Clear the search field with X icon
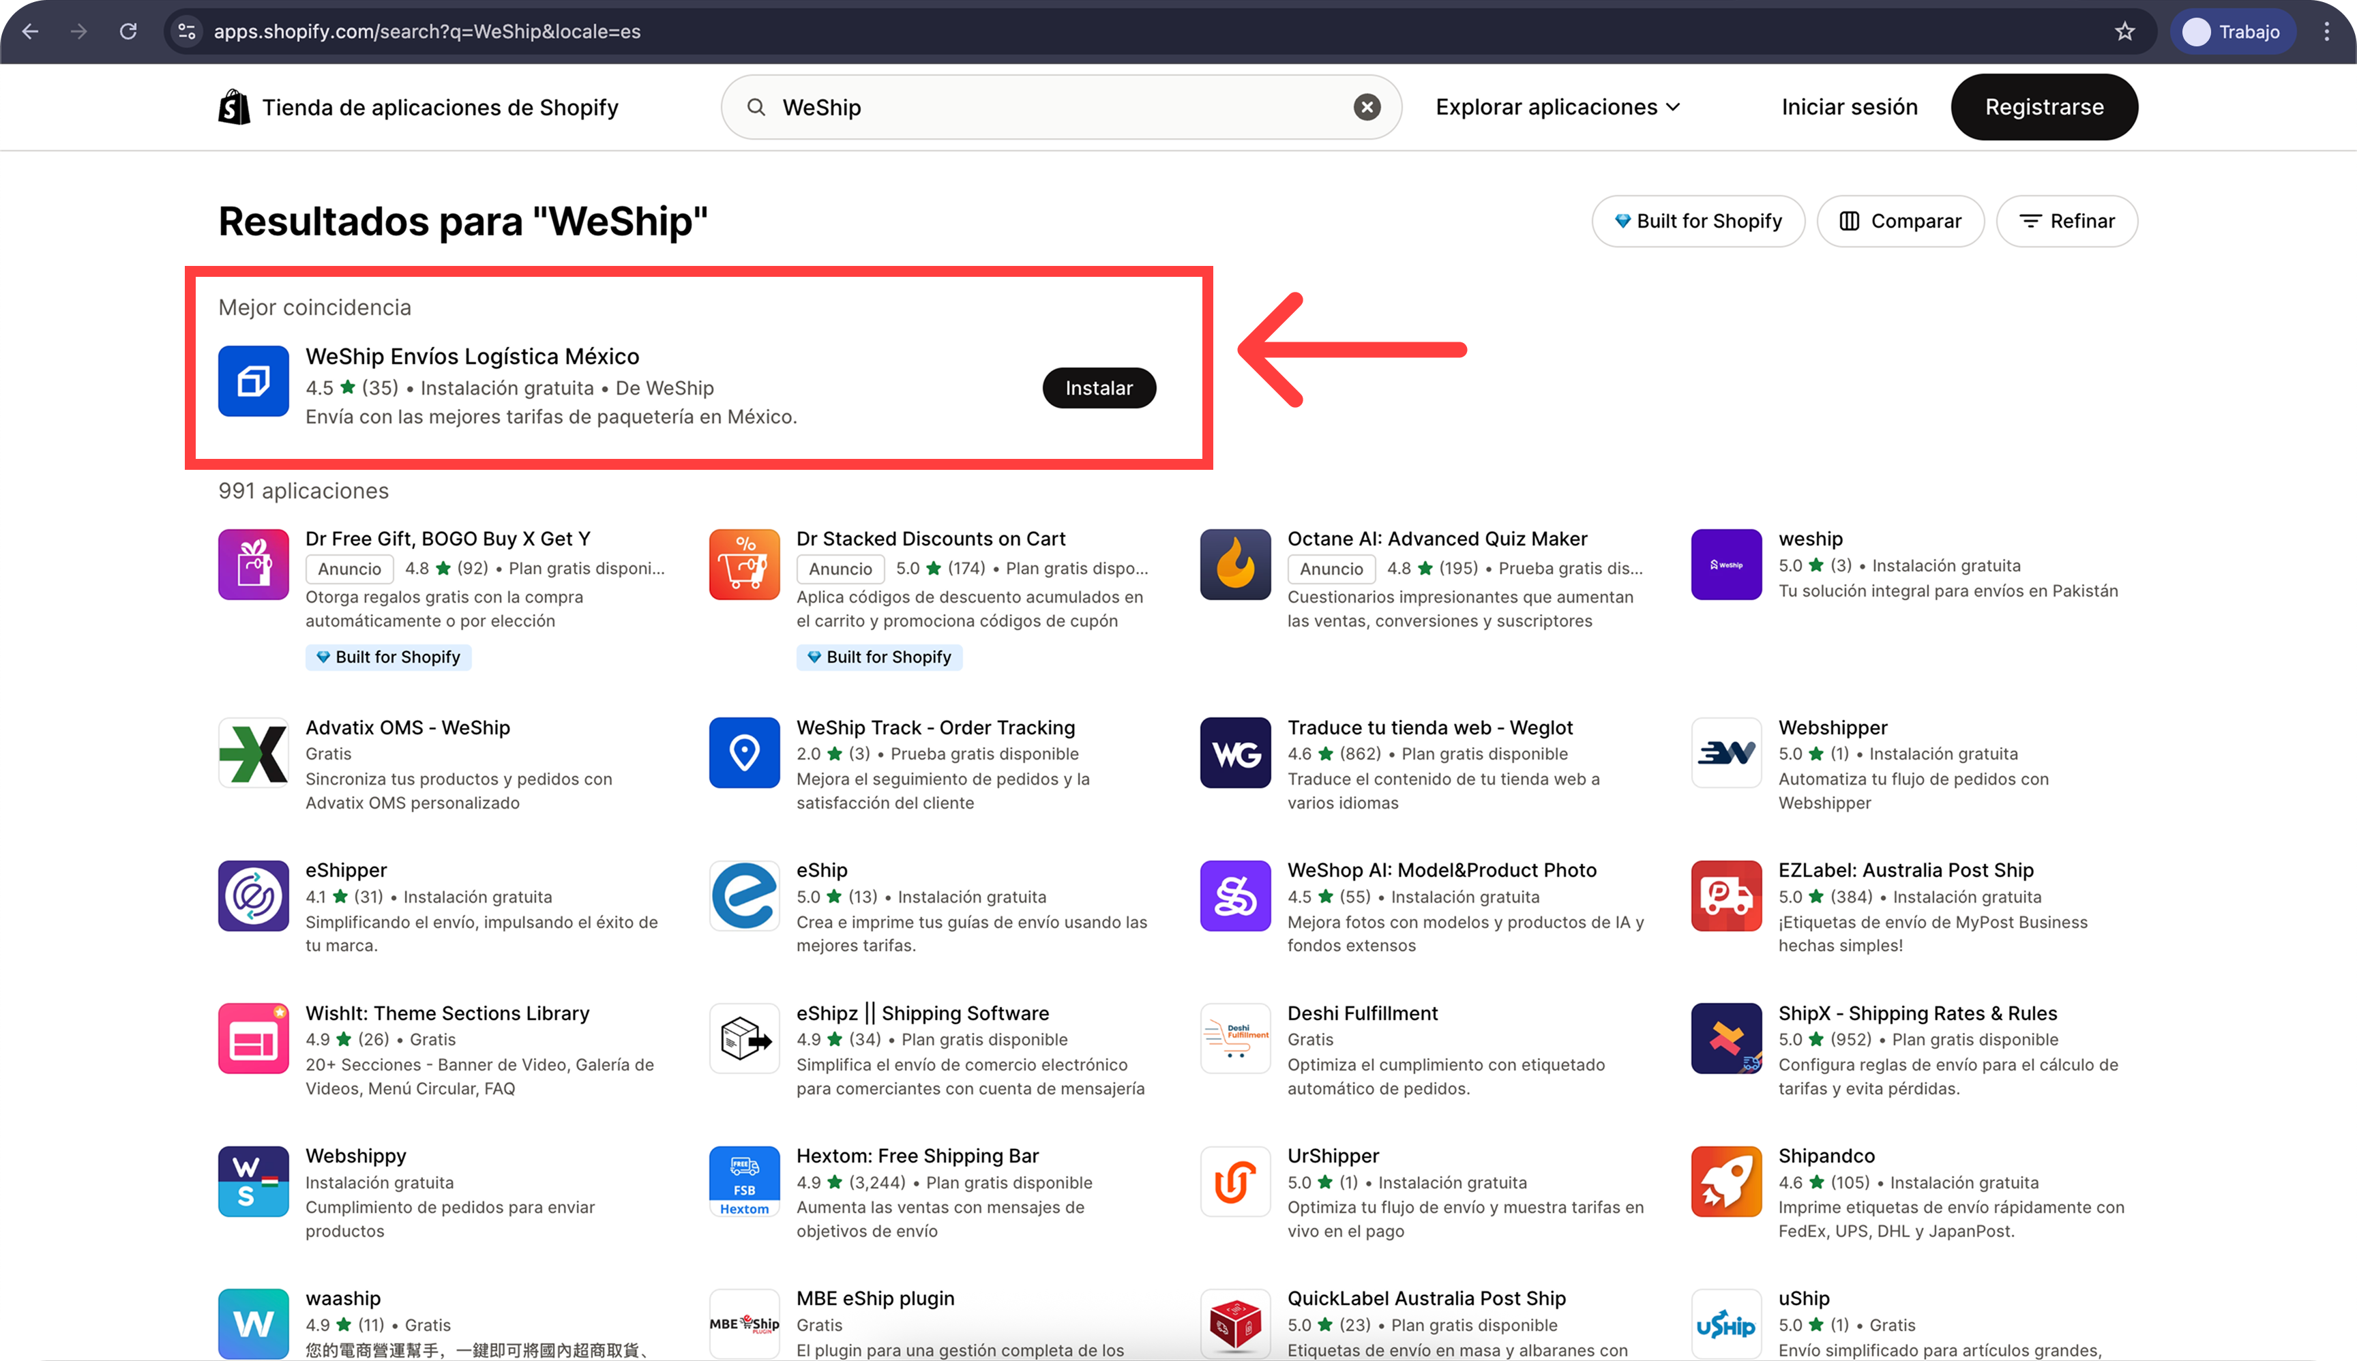Viewport: 2357px width, 1361px height. tap(1367, 108)
